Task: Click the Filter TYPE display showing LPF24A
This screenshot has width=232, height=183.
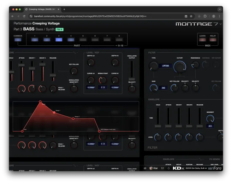Action: [x=165, y=66]
